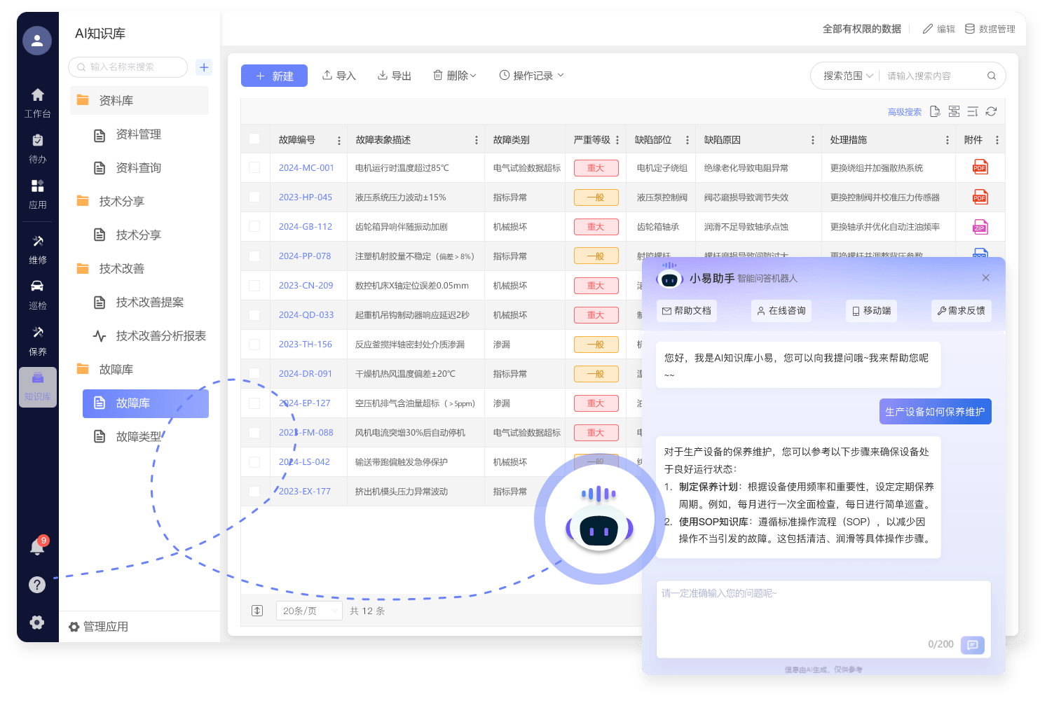
Task: Click the search magnifier in top search box
Action: pos(992,76)
